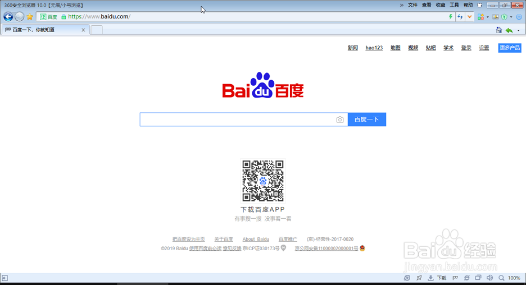Image resolution: width=526 pixels, height=285 pixels.
Task: Click the zoom magnifier in status bar
Action: (501, 278)
